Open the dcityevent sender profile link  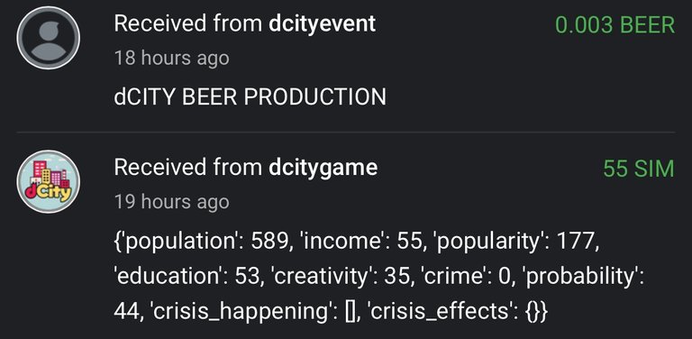pyautogui.click(x=323, y=23)
